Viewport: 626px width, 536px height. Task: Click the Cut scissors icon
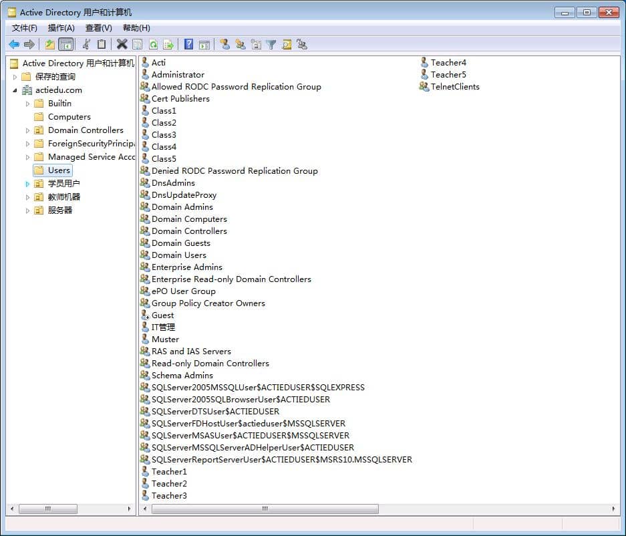pyautogui.click(x=86, y=44)
